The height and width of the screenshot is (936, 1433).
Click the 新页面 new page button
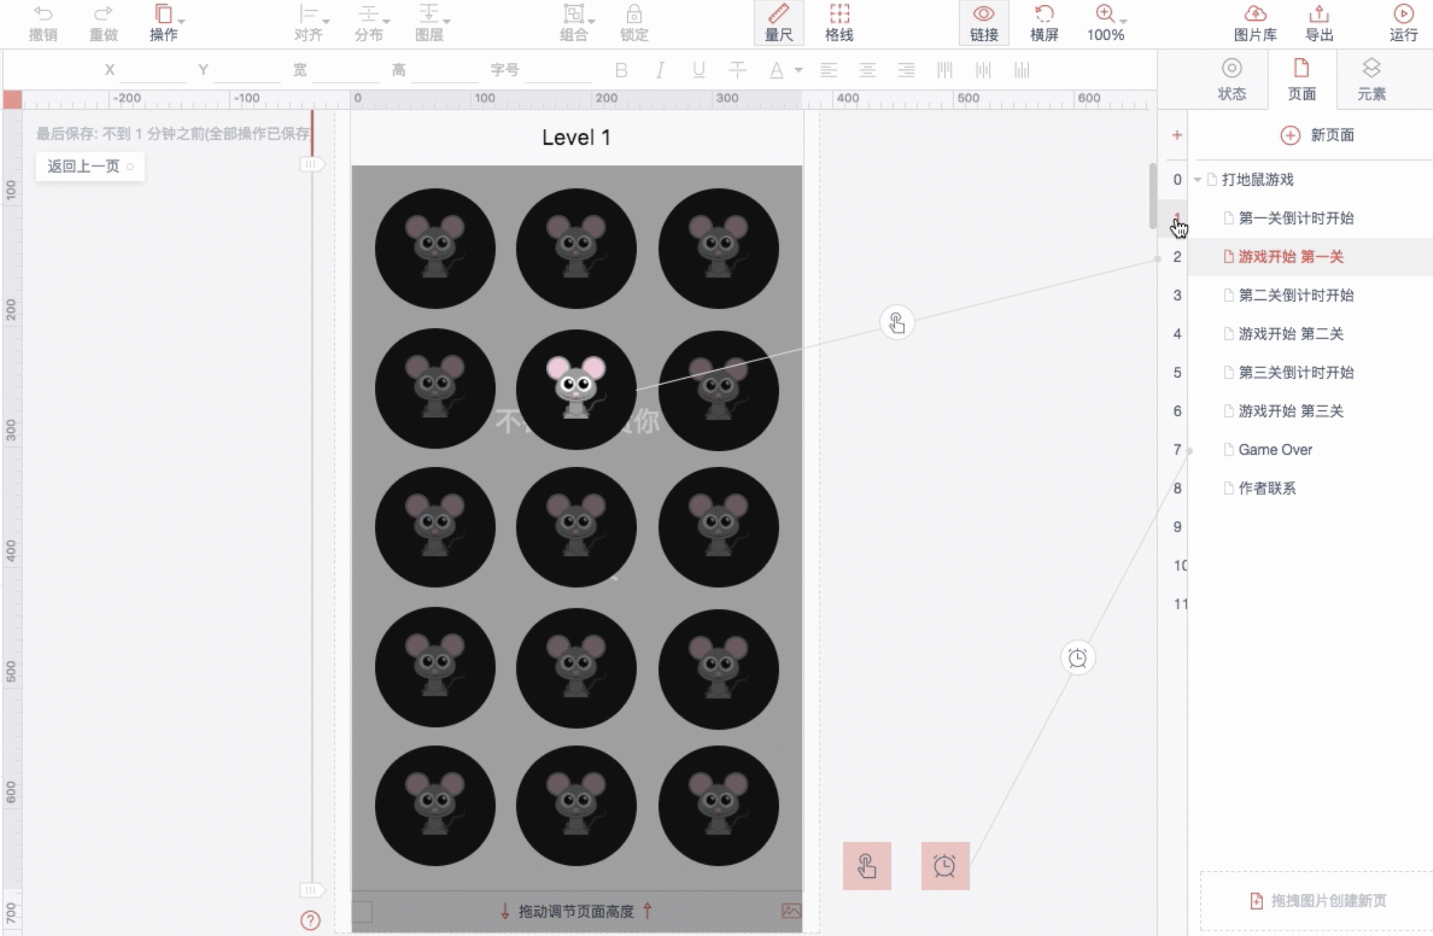1317,136
